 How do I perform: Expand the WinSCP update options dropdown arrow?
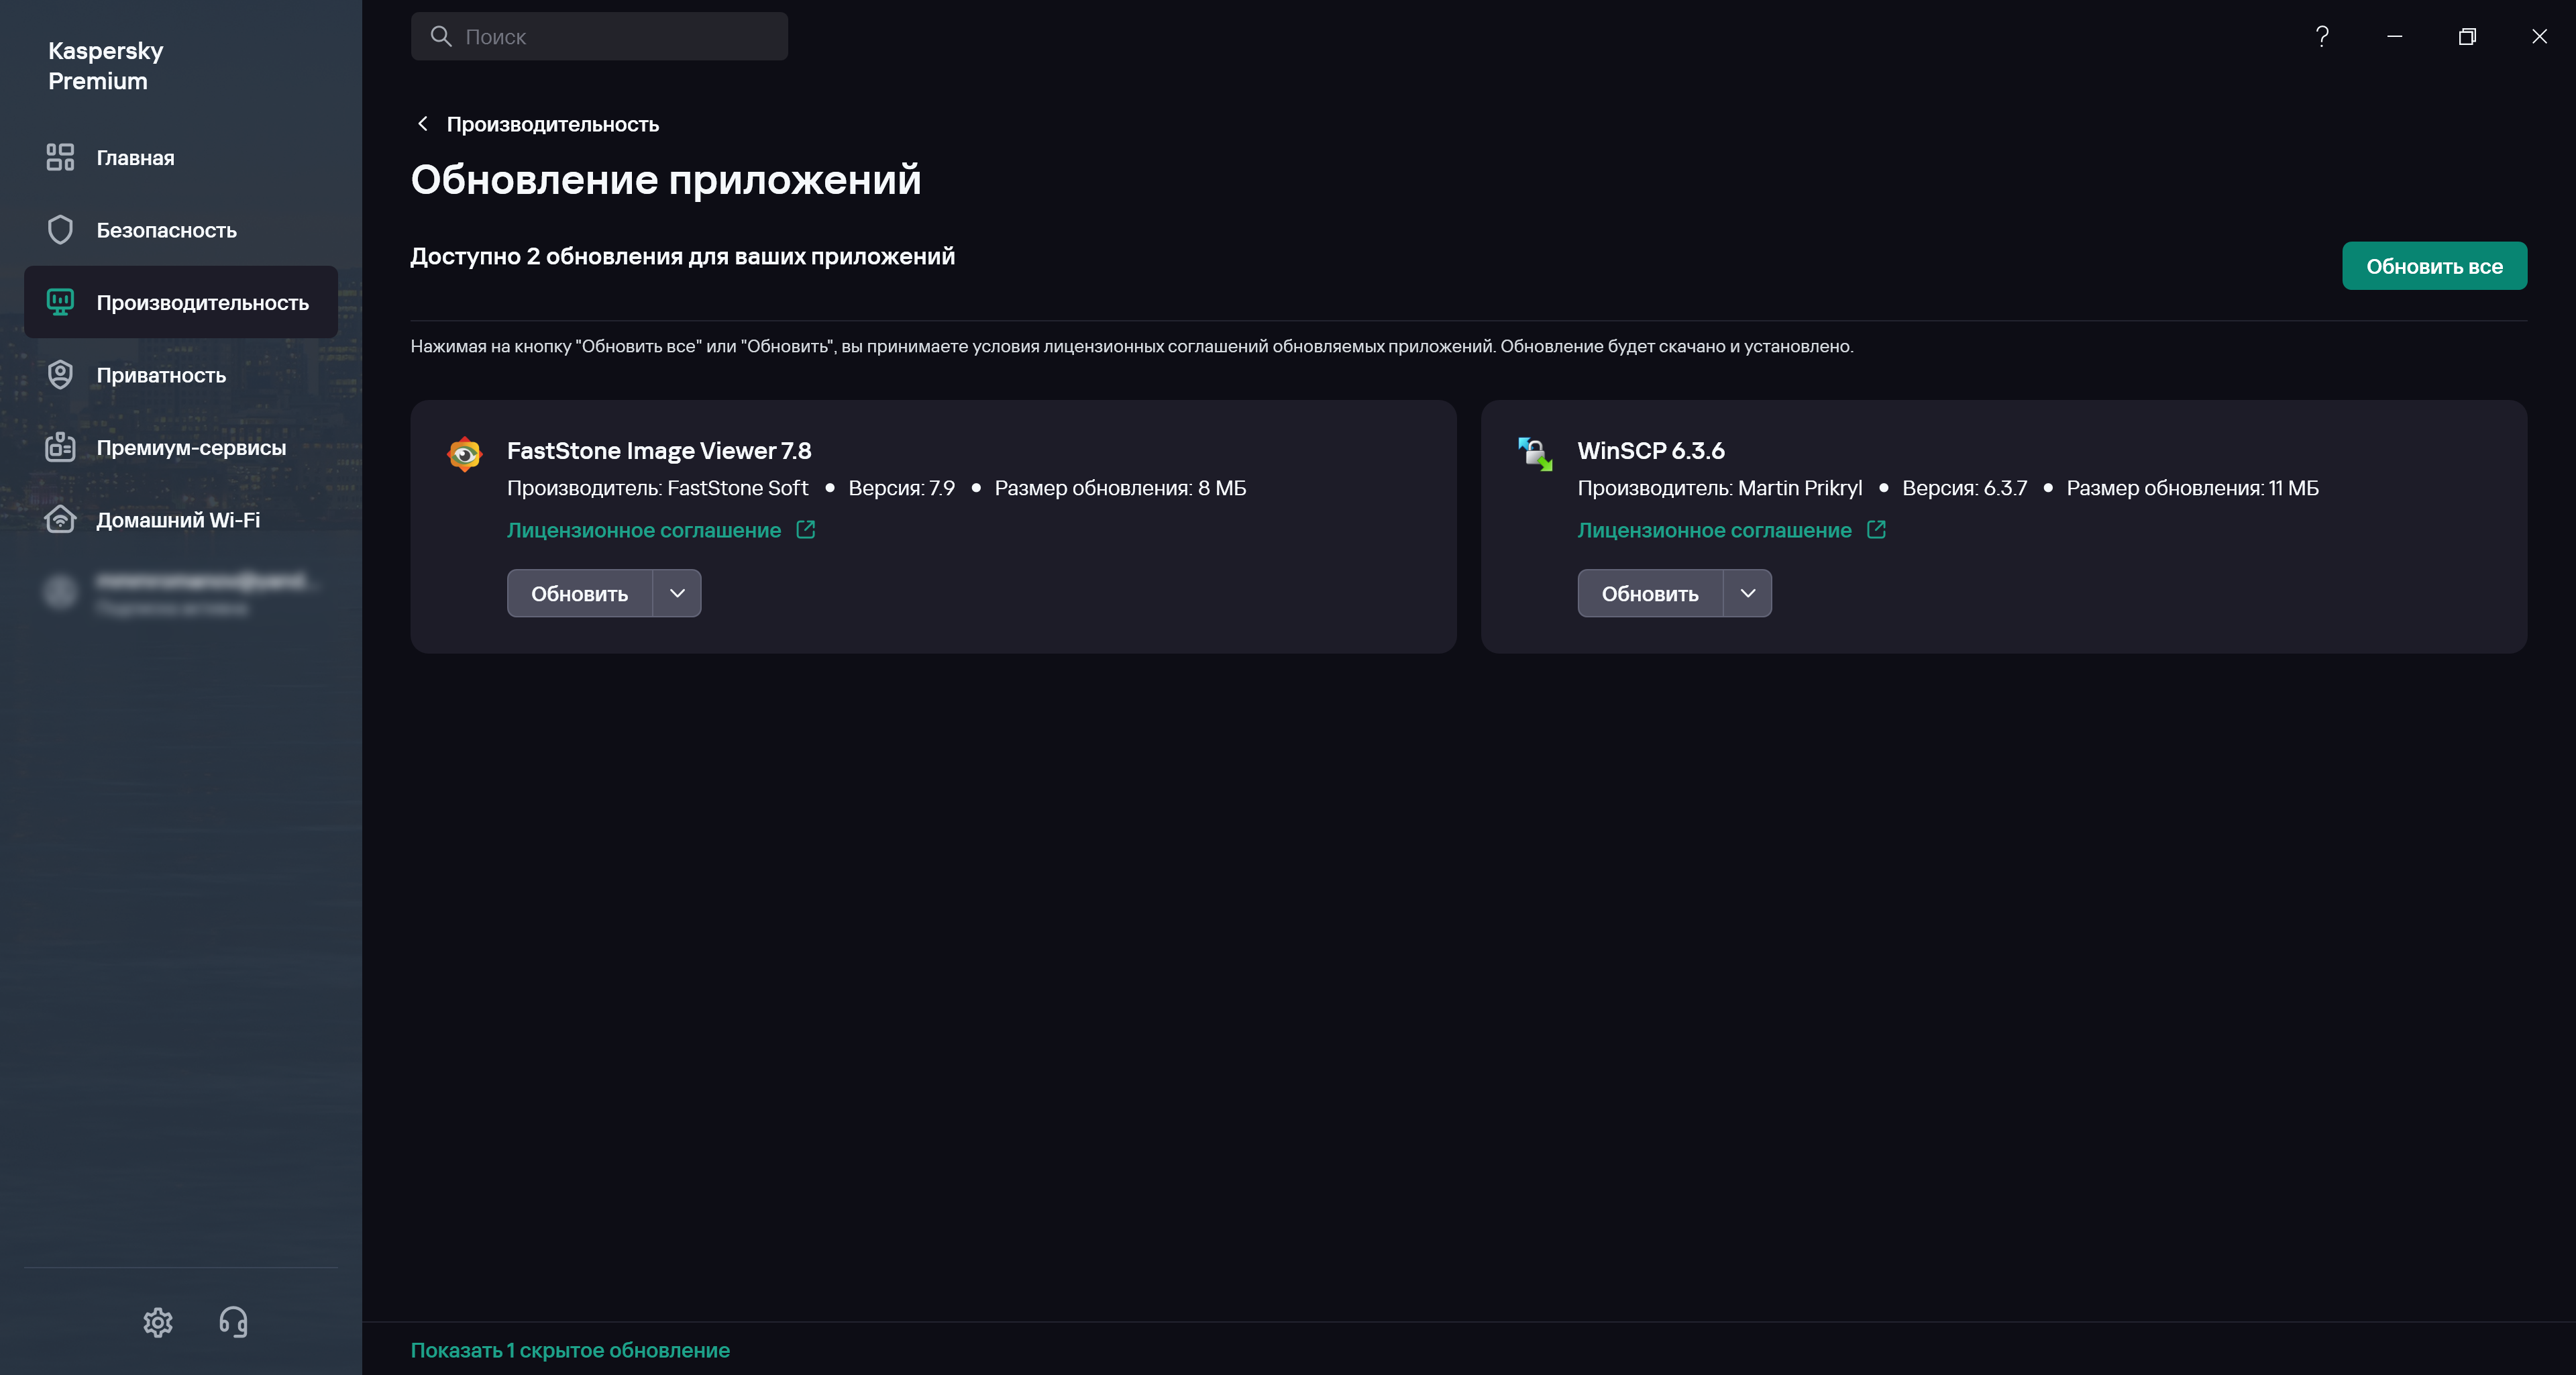1747,594
